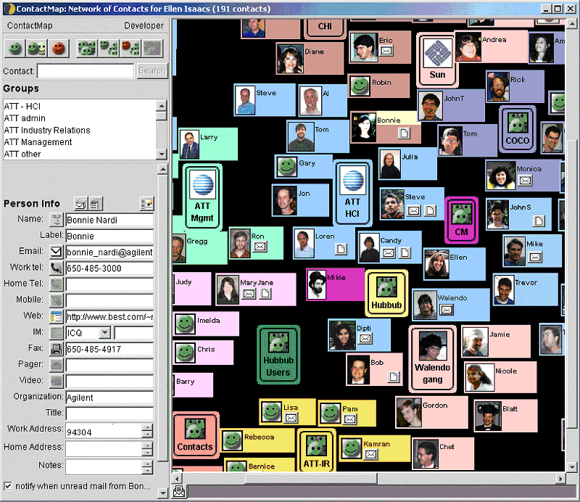Open the ICQ instant messenger dropdown

coord(104,333)
